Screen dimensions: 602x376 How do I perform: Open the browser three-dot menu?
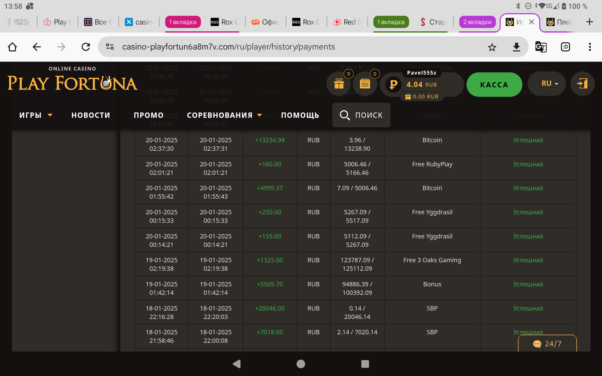tap(590, 47)
